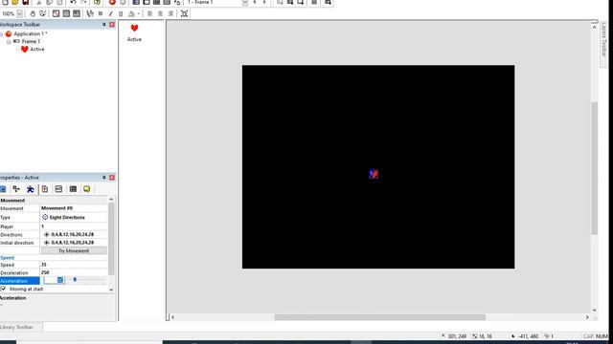Close the Properties - Active panel

(112, 178)
